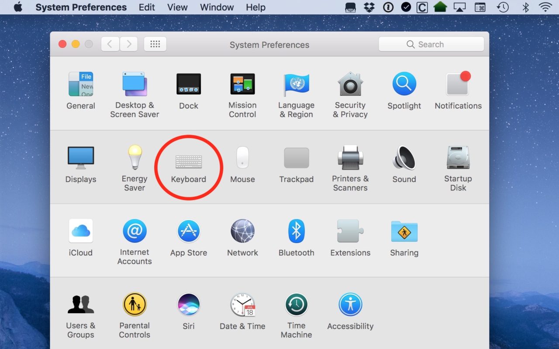The width and height of the screenshot is (559, 349).
Task: Click the boxed C menu bar icon
Action: pyautogui.click(x=422, y=7)
